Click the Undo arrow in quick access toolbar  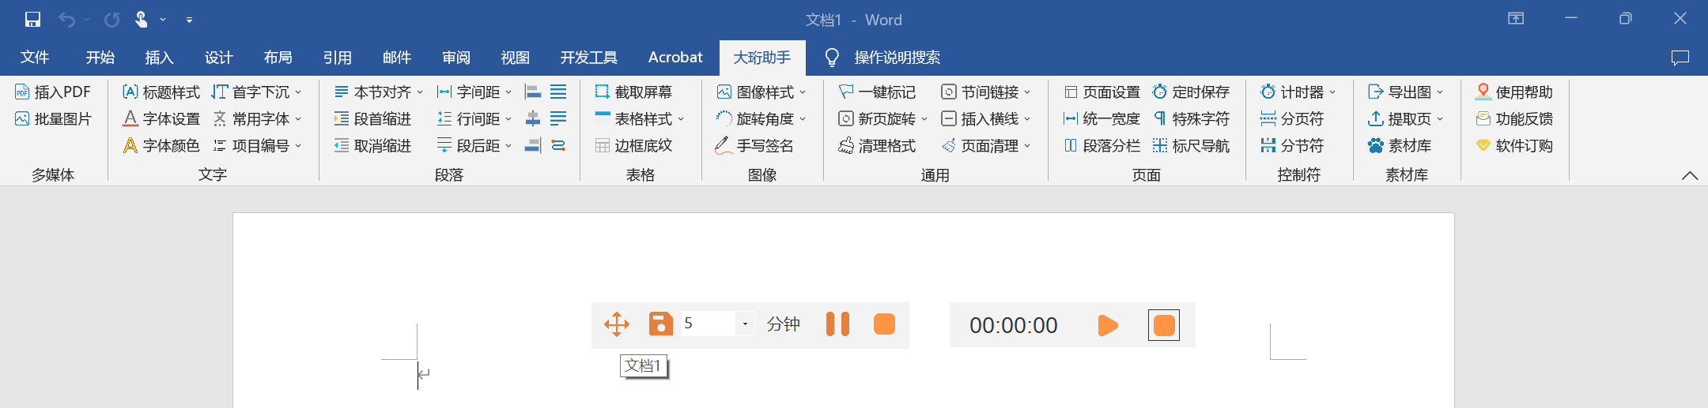[x=66, y=20]
